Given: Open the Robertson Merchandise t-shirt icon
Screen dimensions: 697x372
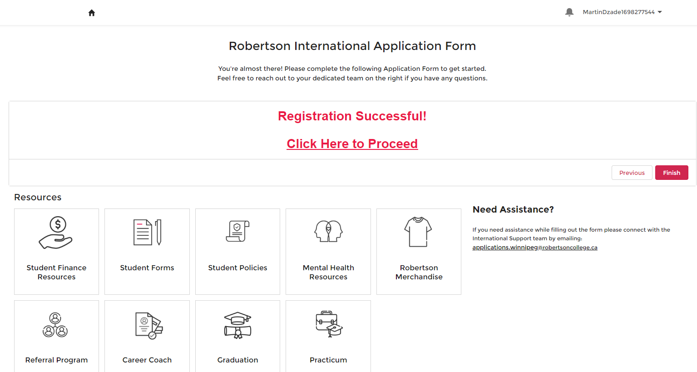Looking at the screenshot, I should coord(418,232).
